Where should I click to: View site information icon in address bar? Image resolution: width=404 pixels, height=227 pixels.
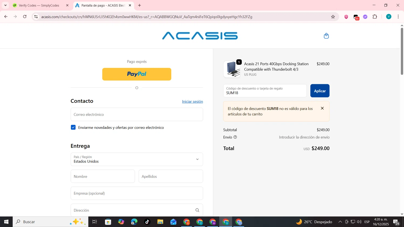coord(36,17)
